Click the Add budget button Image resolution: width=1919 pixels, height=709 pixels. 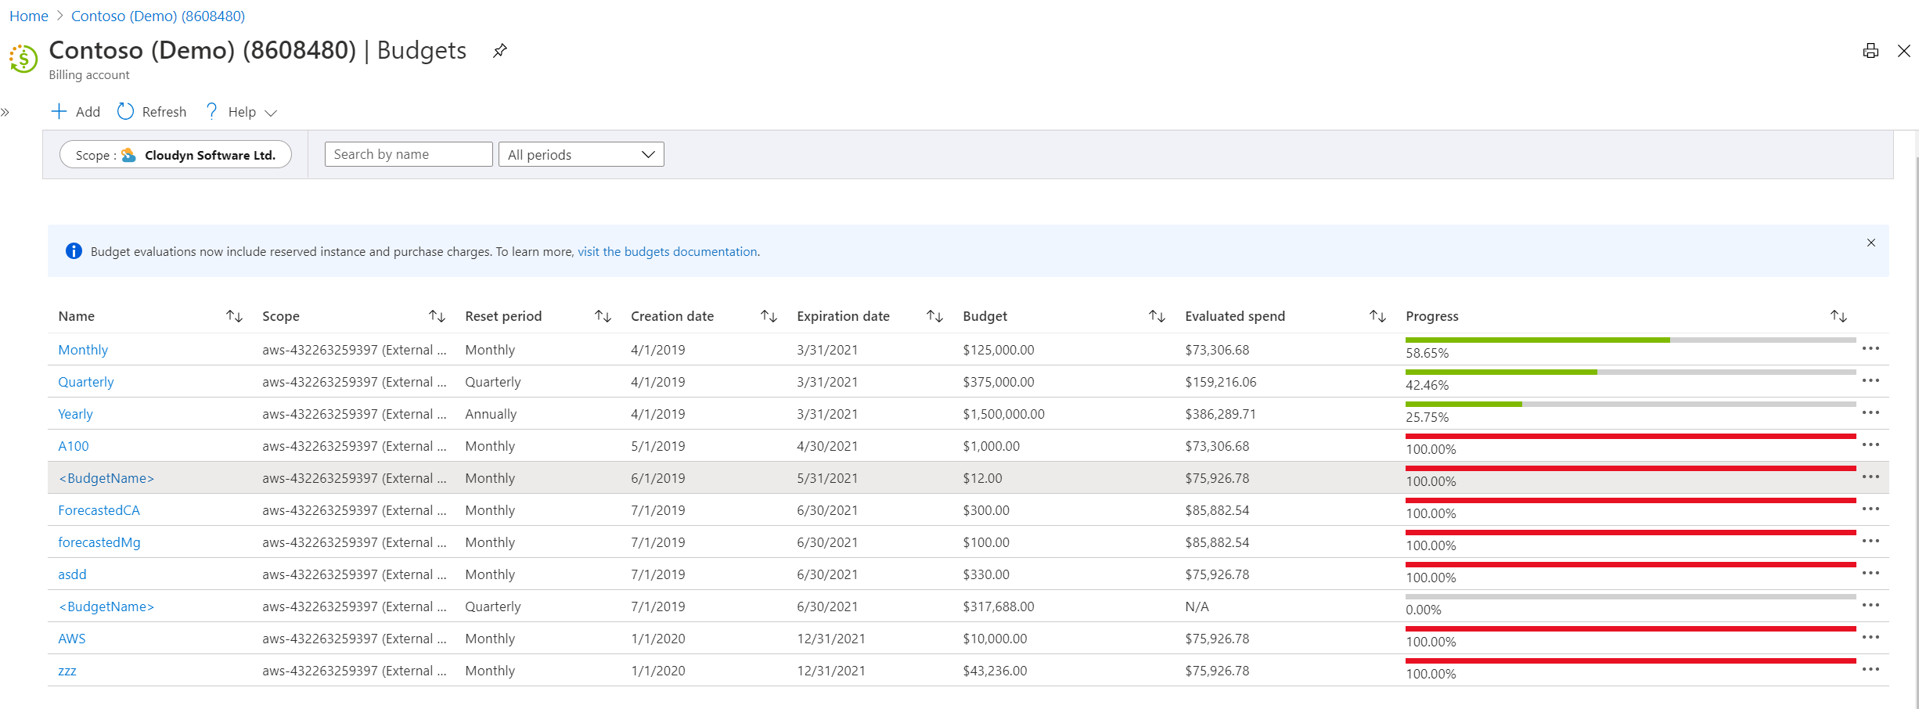point(76,112)
